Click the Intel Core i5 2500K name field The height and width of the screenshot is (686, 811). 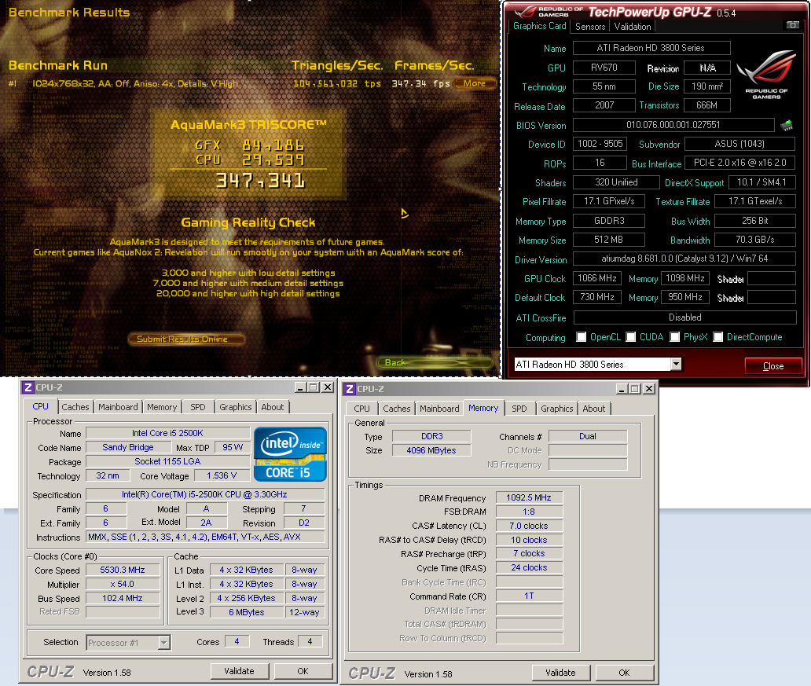(x=167, y=433)
